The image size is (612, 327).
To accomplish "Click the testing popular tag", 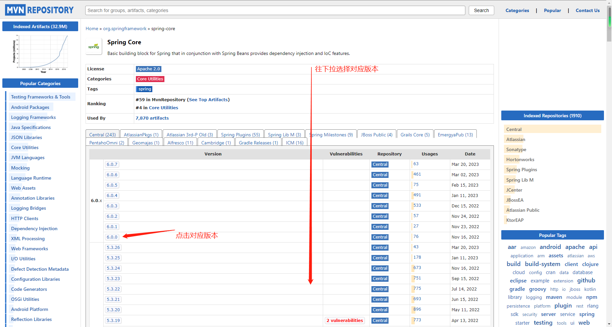I will [543, 323].
